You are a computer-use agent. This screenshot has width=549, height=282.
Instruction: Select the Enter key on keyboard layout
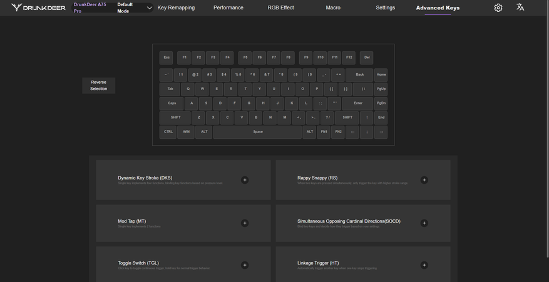357,103
